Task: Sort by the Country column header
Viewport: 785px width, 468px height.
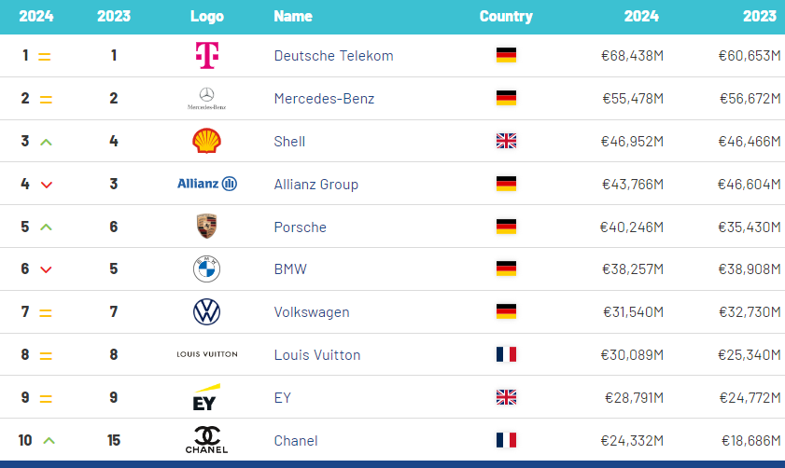Action: pyautogui.click(x=506, y=16)
